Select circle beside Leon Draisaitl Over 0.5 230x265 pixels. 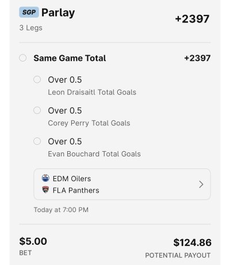tap(37, 79)
